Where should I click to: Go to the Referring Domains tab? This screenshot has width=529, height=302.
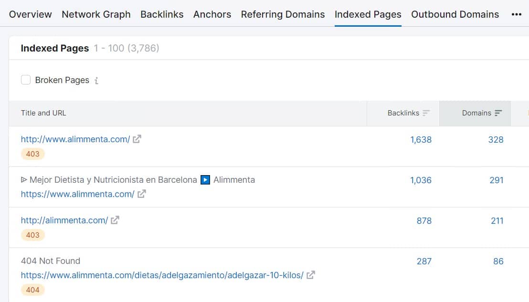(x=283, y=14)
